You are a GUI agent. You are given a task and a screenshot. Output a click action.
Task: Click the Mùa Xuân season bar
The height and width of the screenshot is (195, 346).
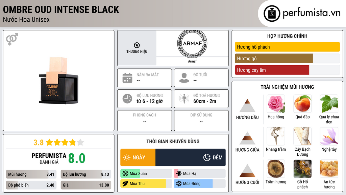(x=146, y=174)
